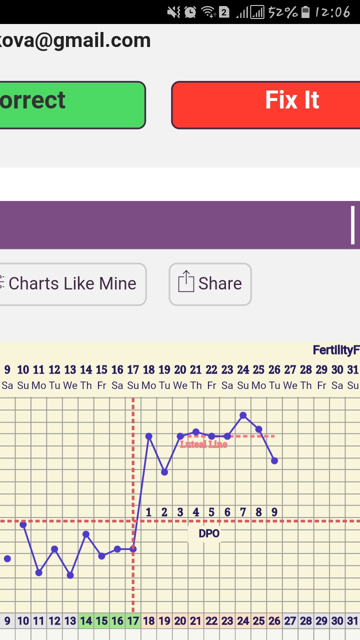Open the Charts Like Mine icon

point(2,283)
